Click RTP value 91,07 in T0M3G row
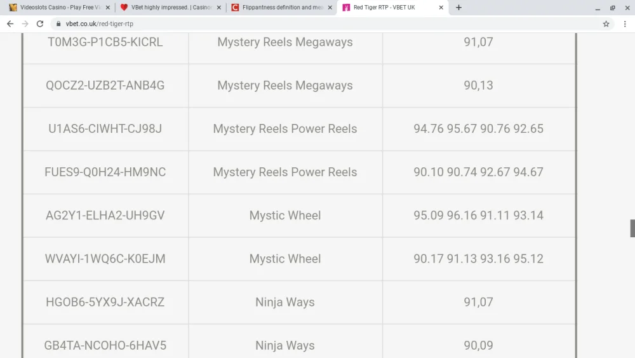The width and height of the screenshot is (635, 358). point(478,42)
